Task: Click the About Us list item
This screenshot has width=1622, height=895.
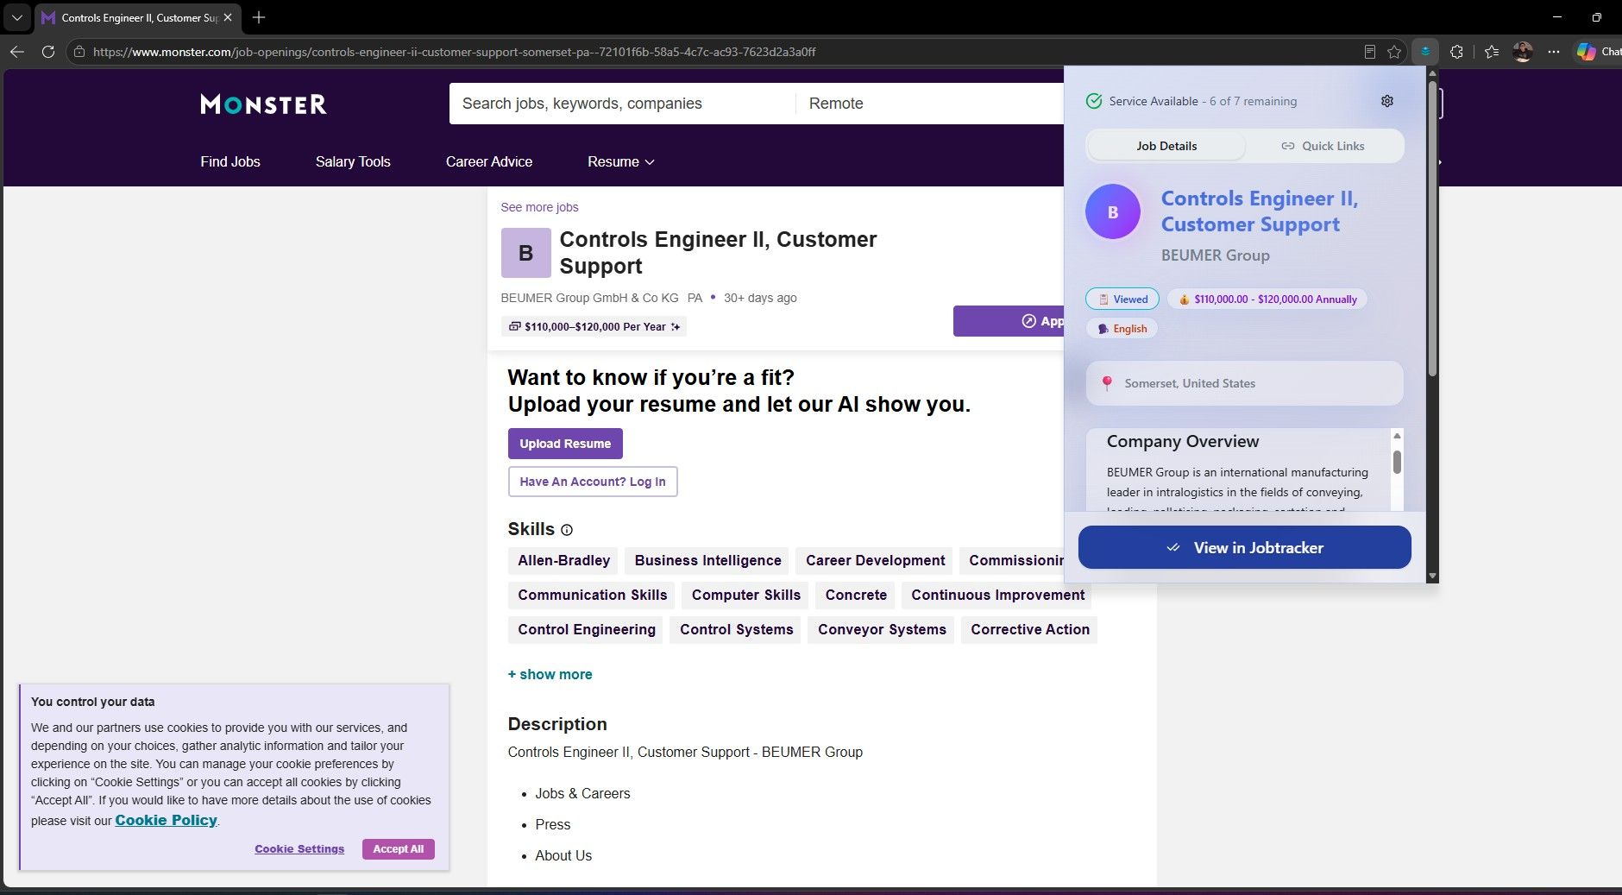Action: click(x=563, y=855)
